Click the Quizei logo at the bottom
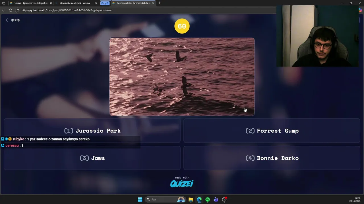The image size is (364, 204). [x=182, y=184]
